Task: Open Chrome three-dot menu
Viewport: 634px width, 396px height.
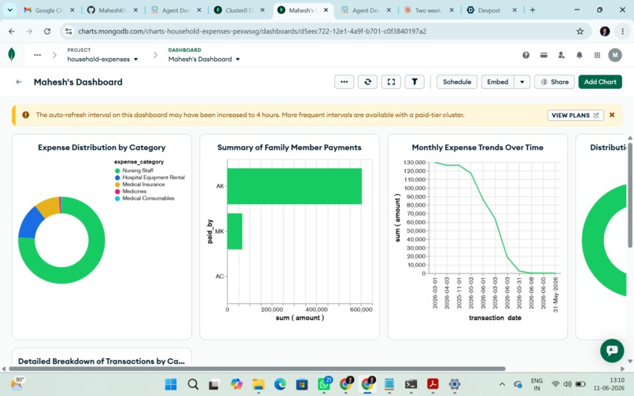Action: click(x=622, y=31)
